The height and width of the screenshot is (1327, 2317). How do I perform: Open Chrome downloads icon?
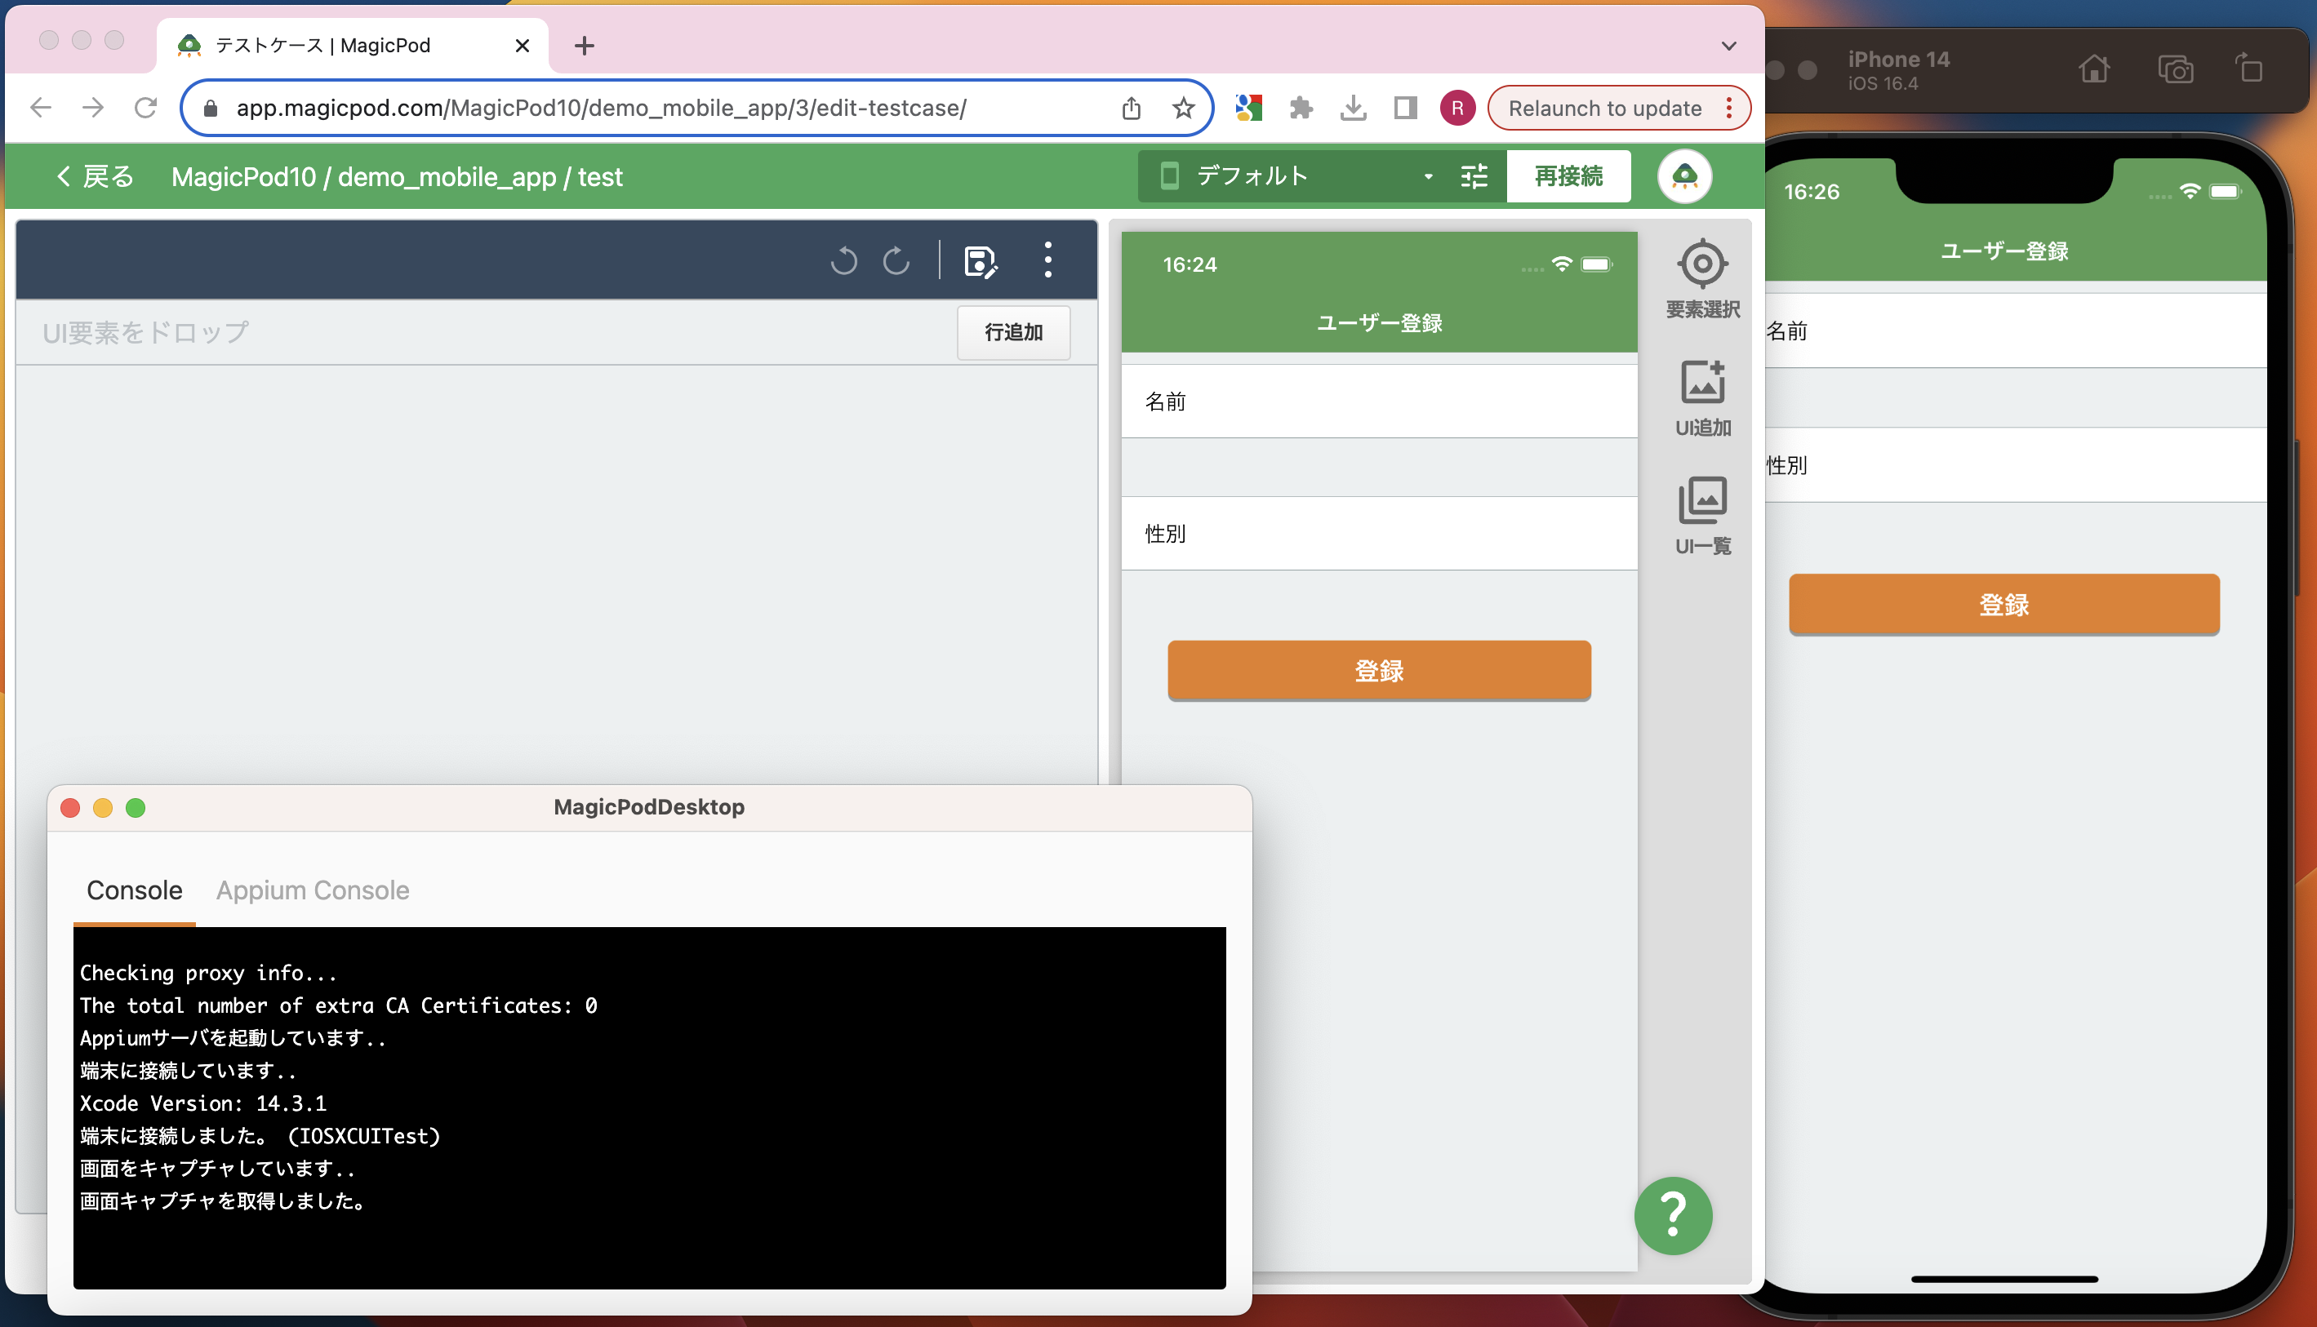point(1354,109)
